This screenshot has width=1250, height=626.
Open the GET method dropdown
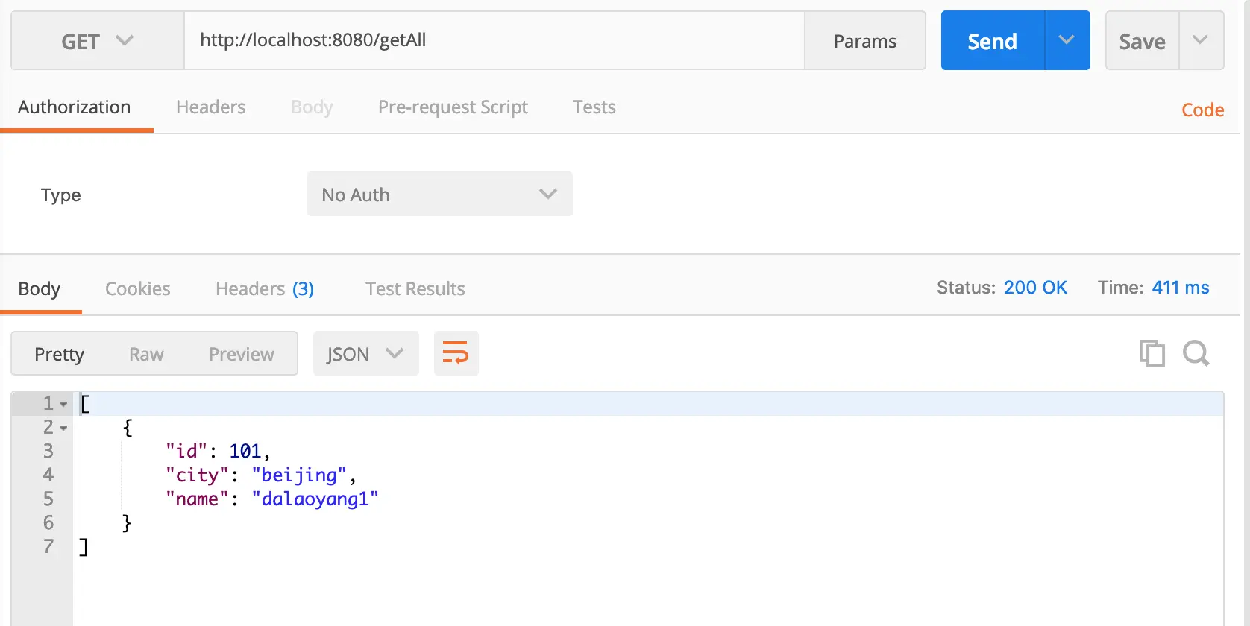[x=97, y=41]
